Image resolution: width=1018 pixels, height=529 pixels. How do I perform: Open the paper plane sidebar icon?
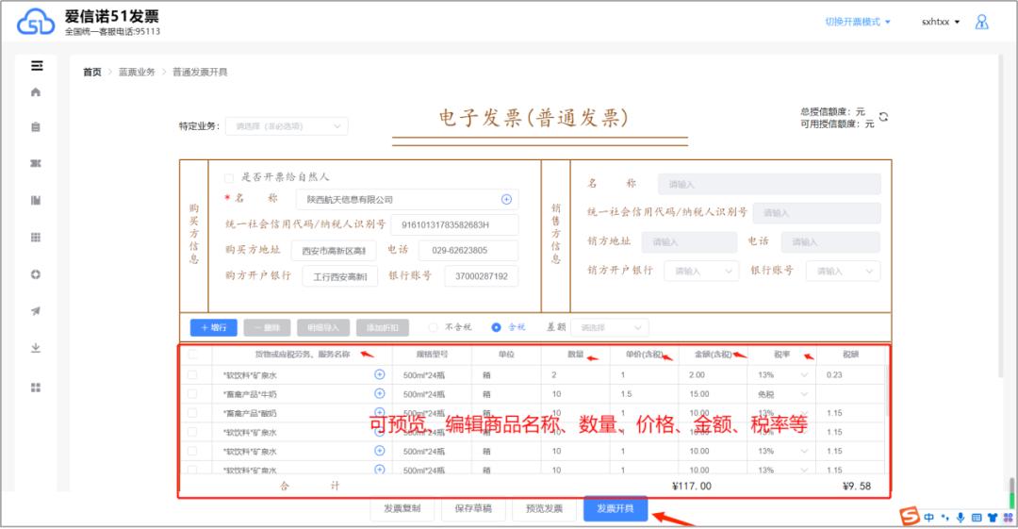pos(36,311)
